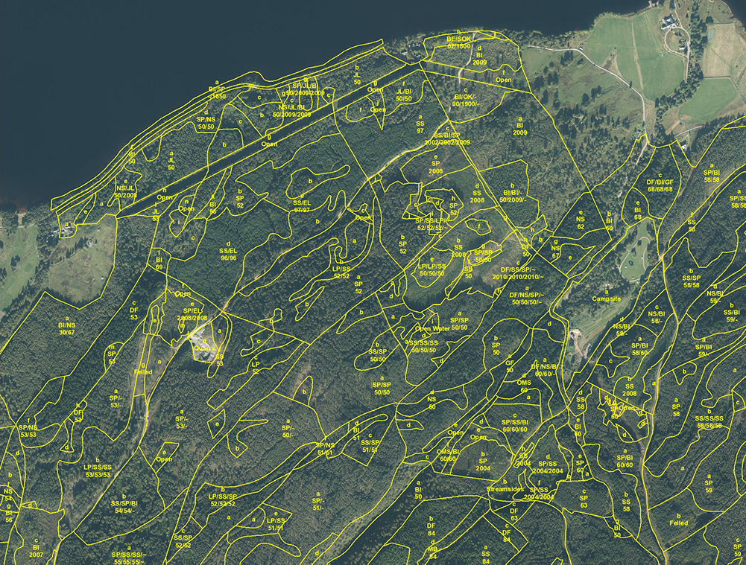Viewport: 746px width, 565px height.
Task: Click the SP 63 compartment label
Action: (584, 501)
